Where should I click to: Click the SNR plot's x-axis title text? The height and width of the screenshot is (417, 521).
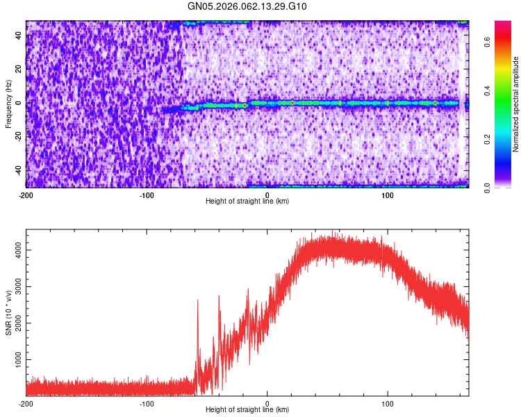coord(247,410)
